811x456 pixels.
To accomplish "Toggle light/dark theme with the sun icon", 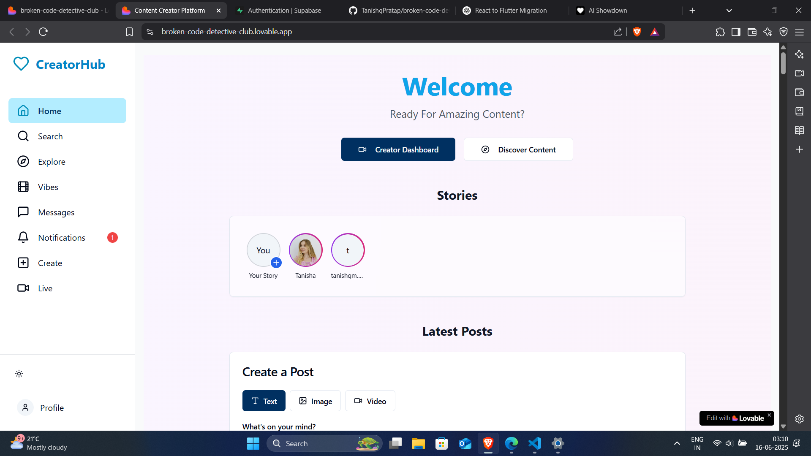I will click(19, 374).
